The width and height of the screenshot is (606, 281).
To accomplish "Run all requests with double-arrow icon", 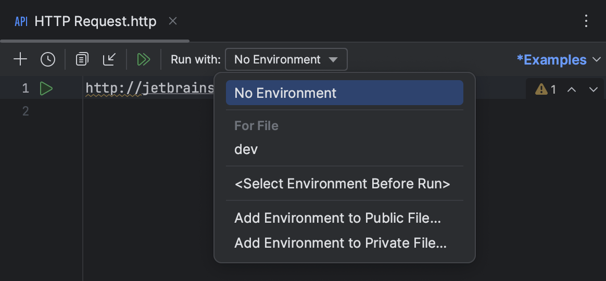I will coord(143,59).
